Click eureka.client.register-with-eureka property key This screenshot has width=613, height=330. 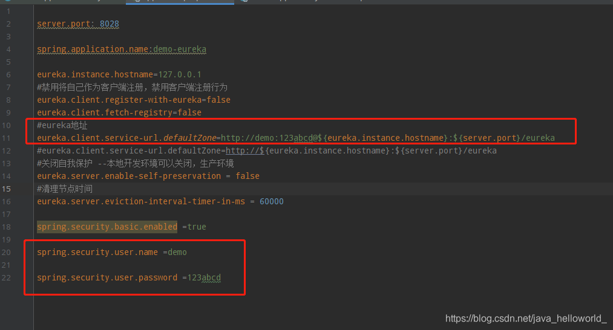point(119,100)
